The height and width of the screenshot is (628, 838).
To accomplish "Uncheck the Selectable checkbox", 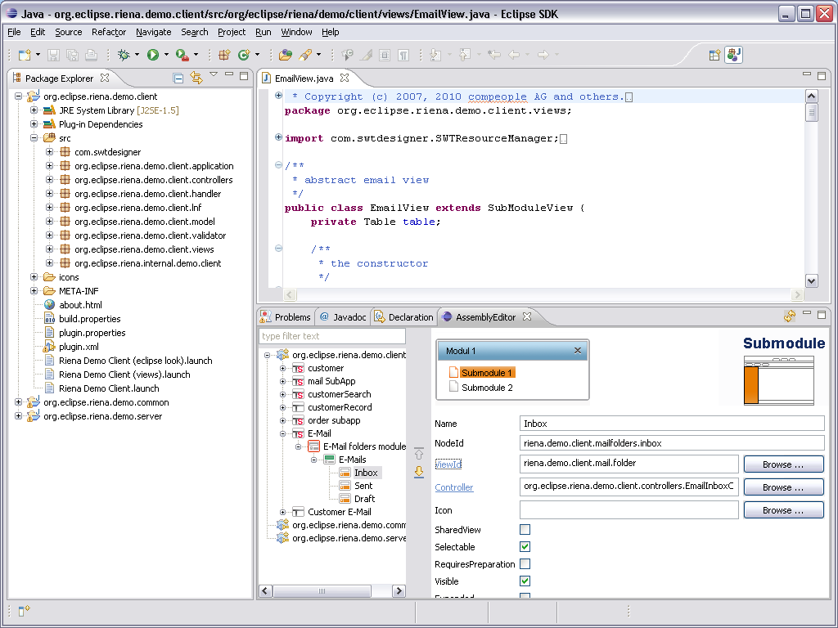I will pyautogui.click(x=525, y=547).
